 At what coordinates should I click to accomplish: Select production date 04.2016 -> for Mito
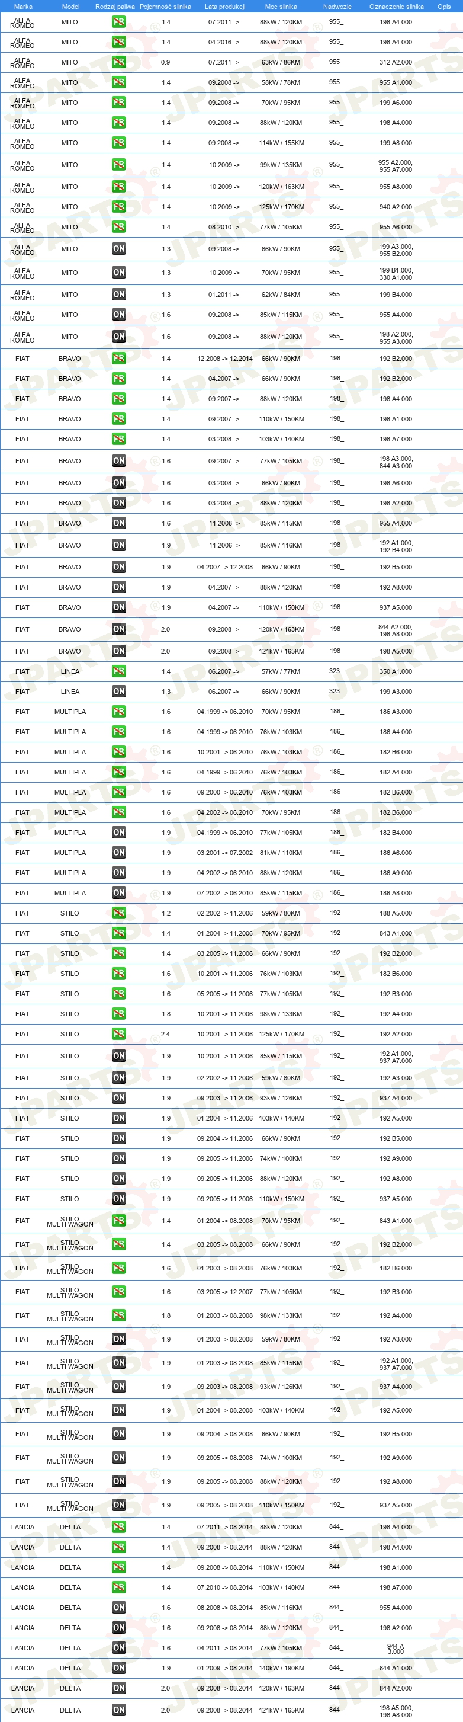click(x=224, y=42)
